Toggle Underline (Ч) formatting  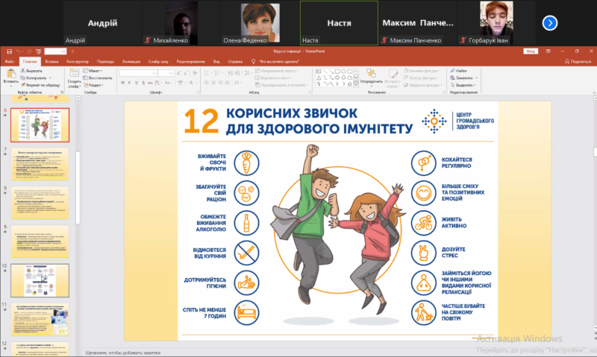point(137,83)
